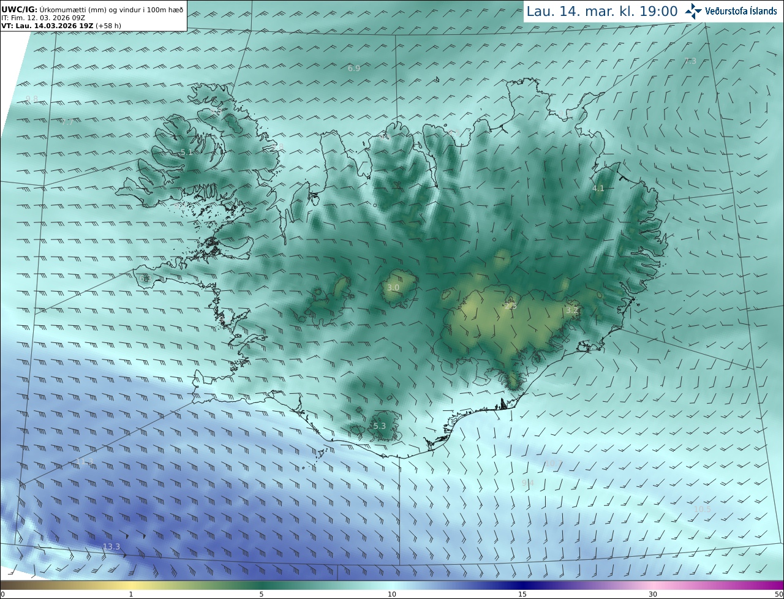This screenshot has width=784, height=599.
Task: Click the 3.2 value on the map
Action: click(x=571, y=311)
